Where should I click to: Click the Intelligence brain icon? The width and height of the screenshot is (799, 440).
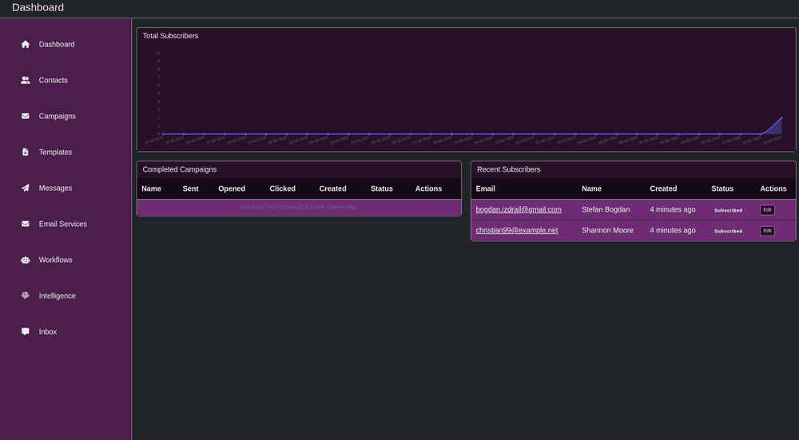click(26, 295)
